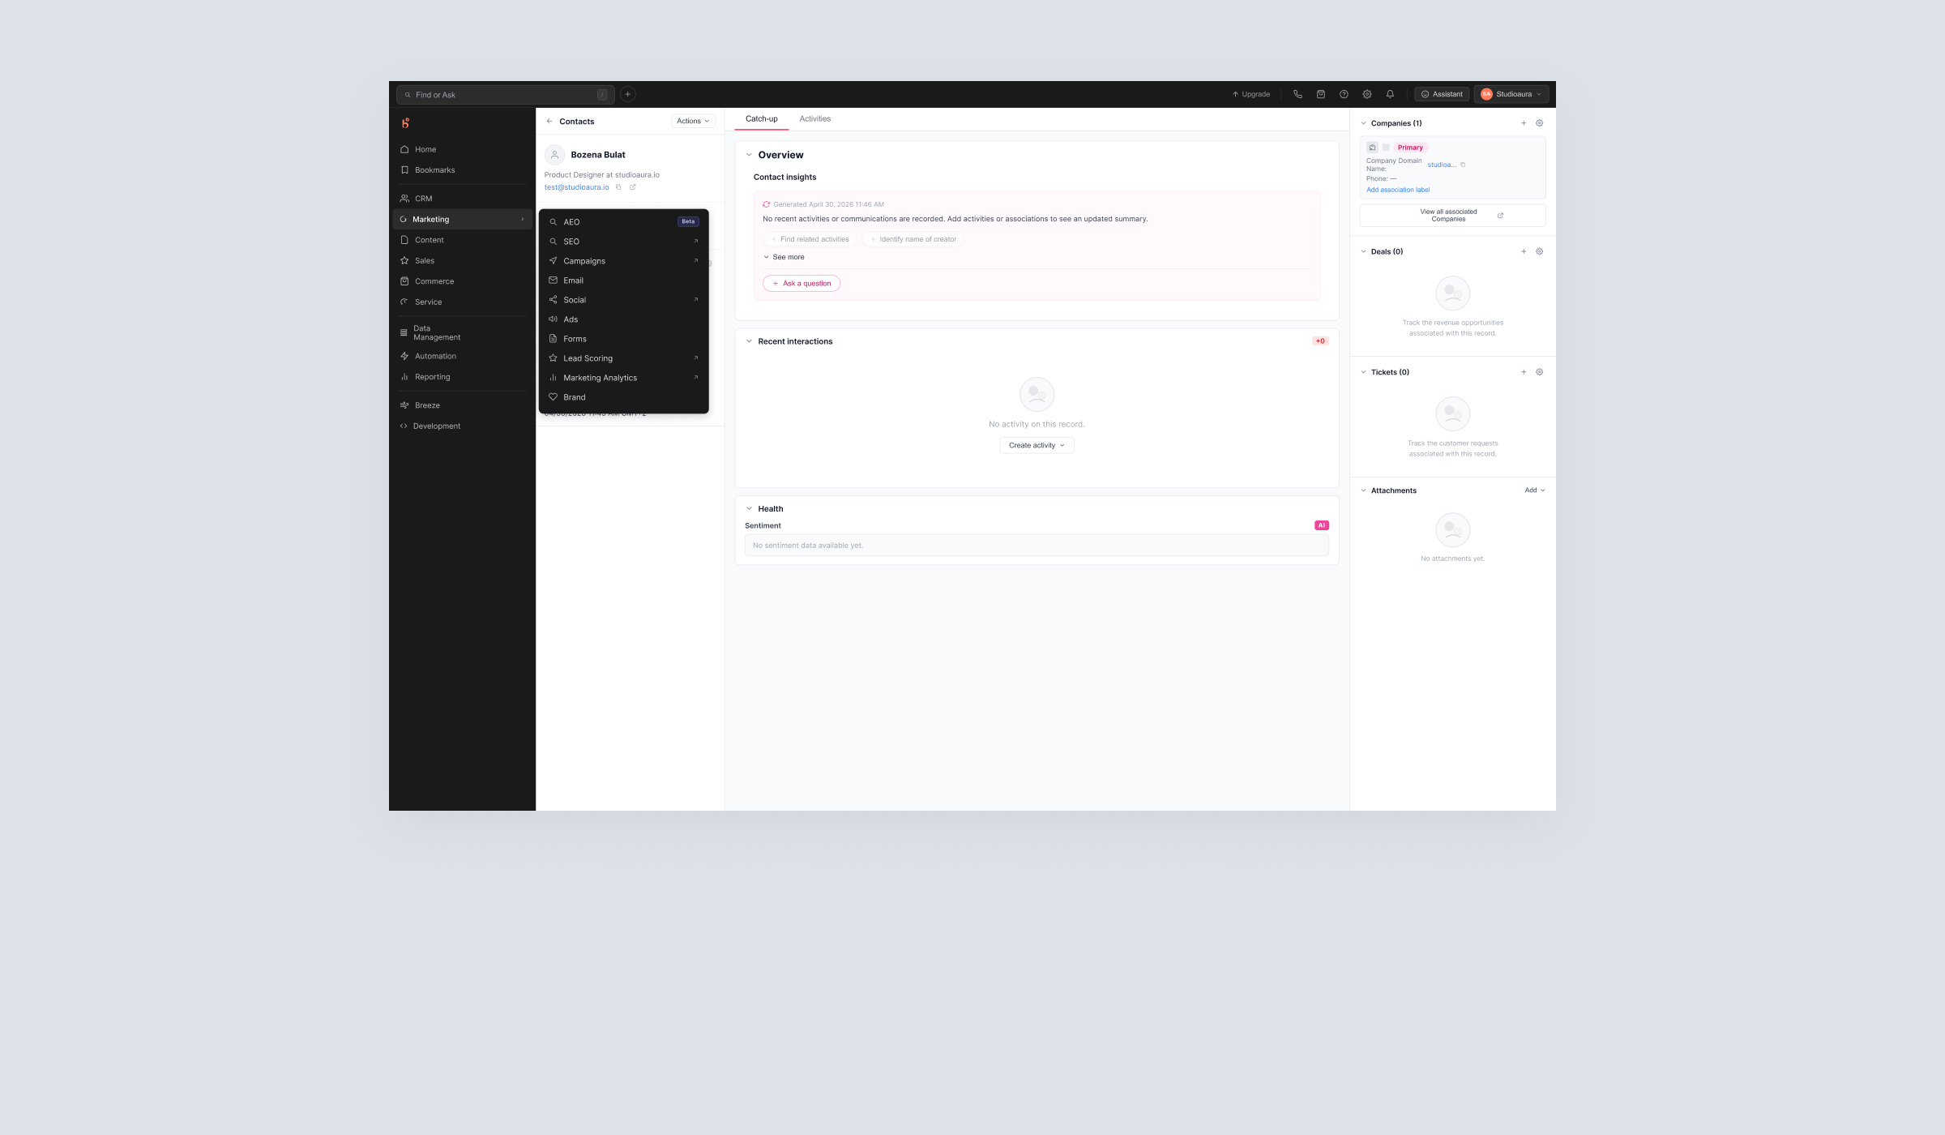Collapse the Companies (1) card
1945x1135 pixels.
(1364, 123)
